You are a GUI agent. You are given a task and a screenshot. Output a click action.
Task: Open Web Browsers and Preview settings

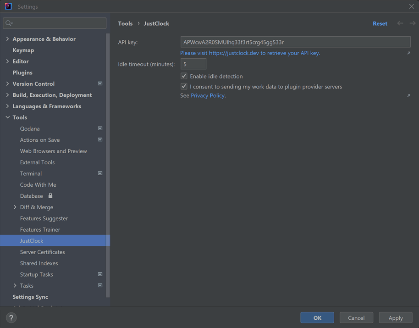(54, 151)
